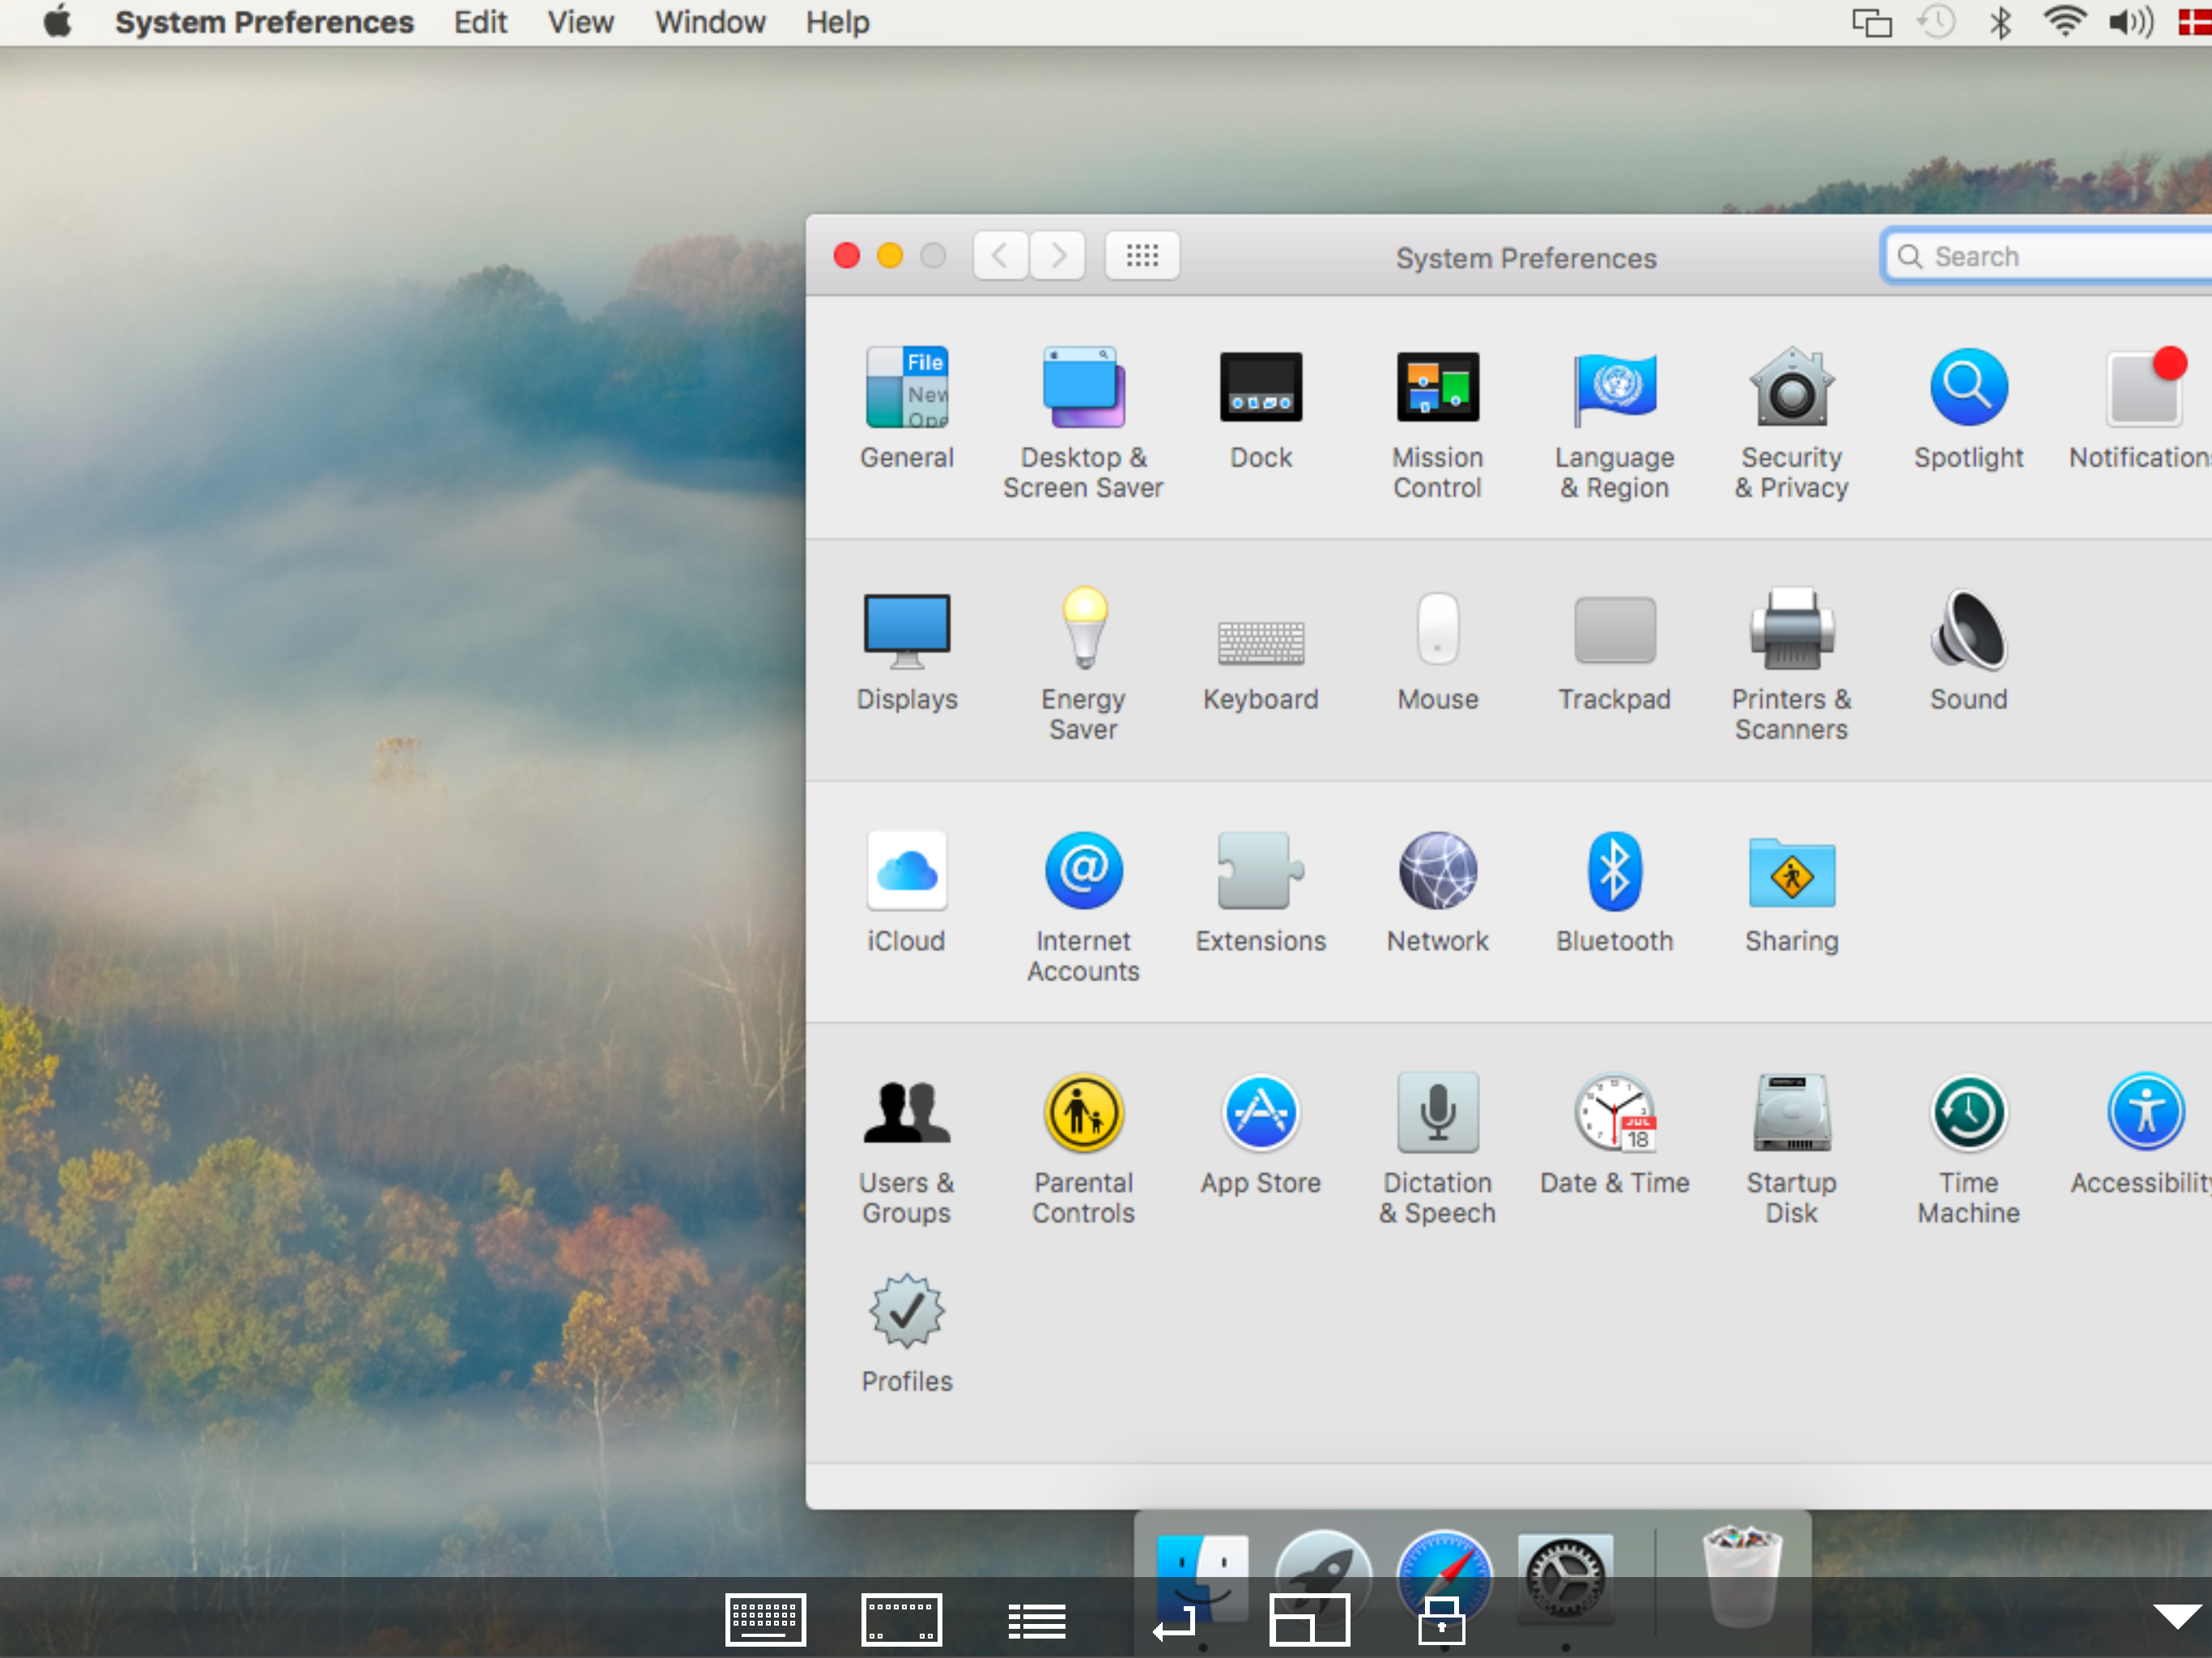Open the Dictation & Speech pane
This screenshot has height=1658, width=2212.
click(x=1437, y=1113)
